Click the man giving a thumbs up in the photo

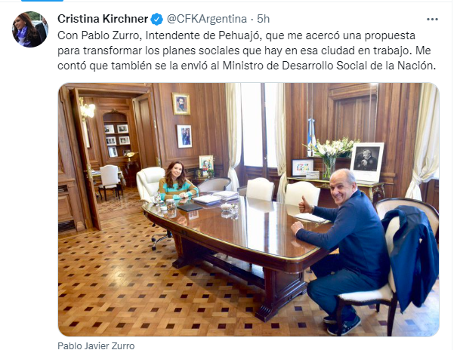(344, 247)
